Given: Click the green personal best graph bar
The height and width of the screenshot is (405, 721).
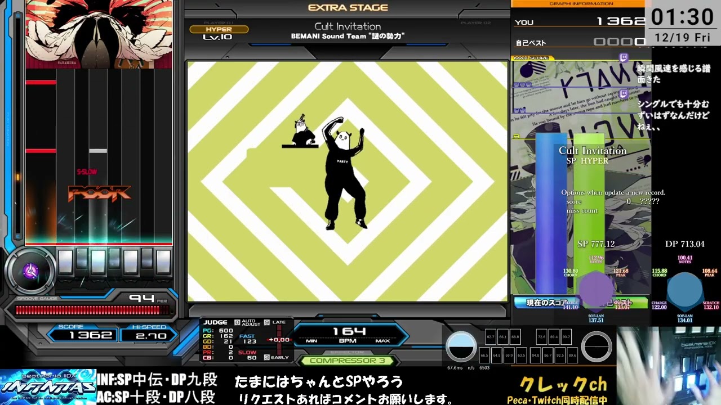Looking at the screenshot, I should [x=589, y=214].
